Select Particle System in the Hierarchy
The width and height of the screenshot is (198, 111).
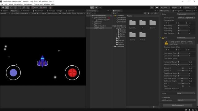103,20
